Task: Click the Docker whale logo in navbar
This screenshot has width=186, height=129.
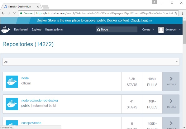Action: point(6,30)
